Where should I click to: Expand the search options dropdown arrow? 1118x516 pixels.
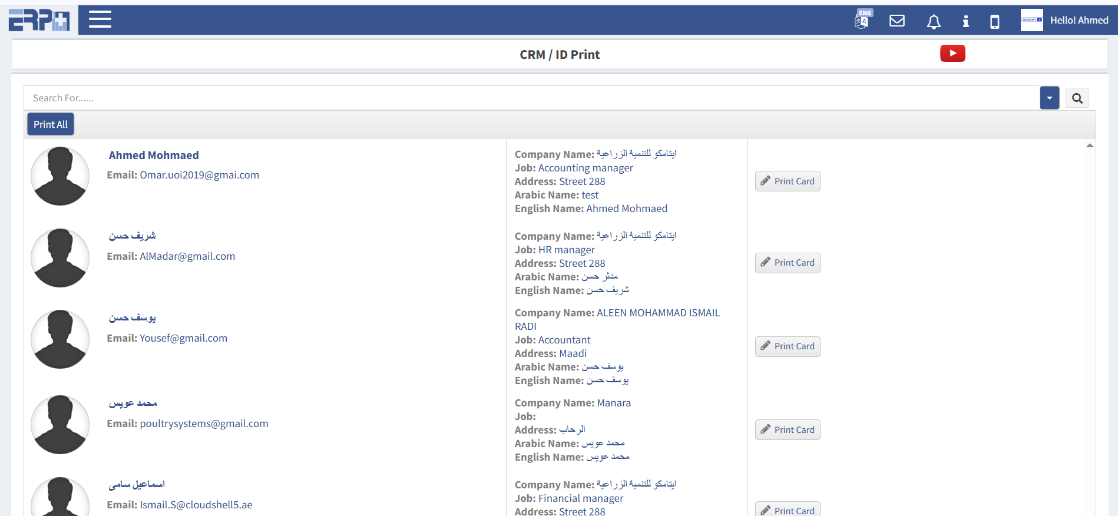[x=1049, y=98]
